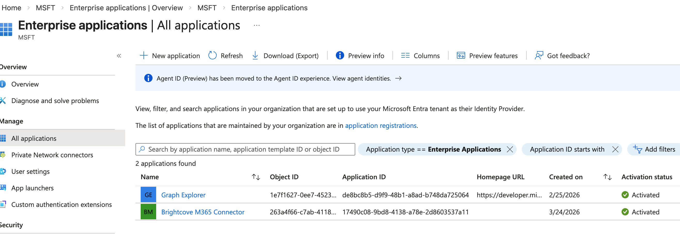Open User settings in Manage section

point(30,172)
